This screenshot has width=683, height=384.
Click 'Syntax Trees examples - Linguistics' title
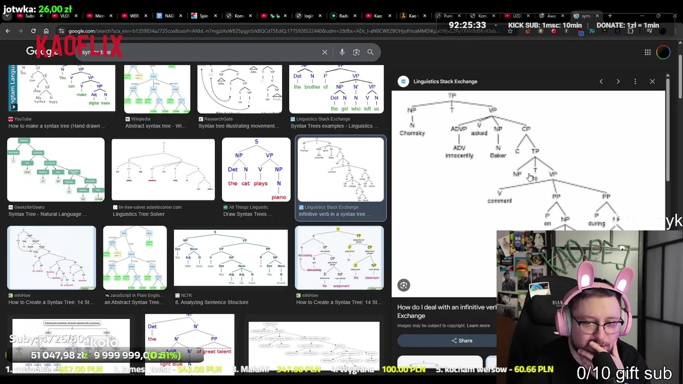pos(334,126)
